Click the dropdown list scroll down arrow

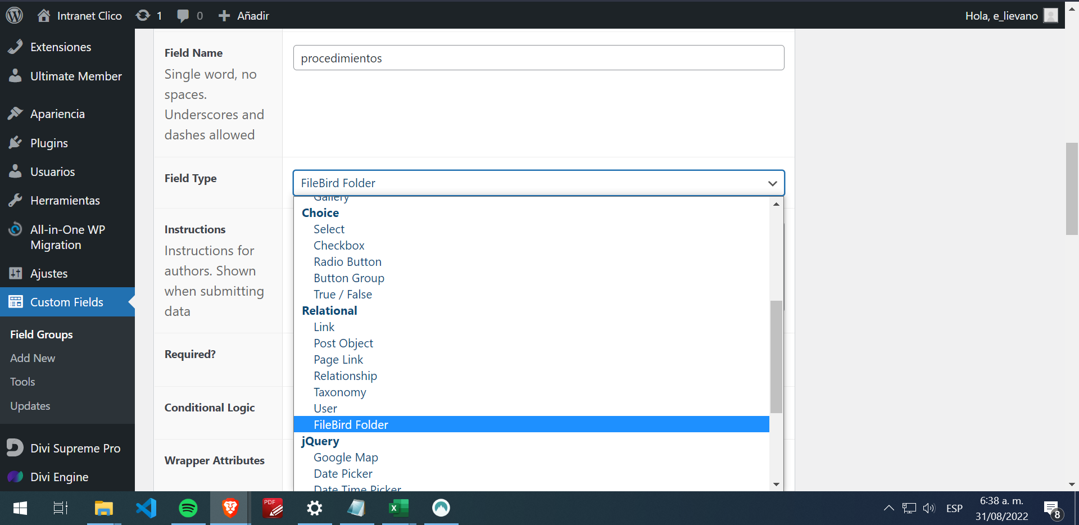(776, 484)
